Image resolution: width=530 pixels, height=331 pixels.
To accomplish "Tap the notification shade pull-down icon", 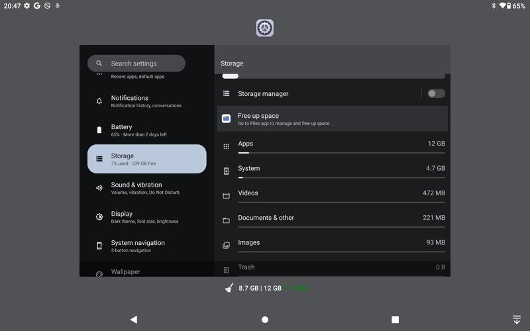I will tap(517, 320).
